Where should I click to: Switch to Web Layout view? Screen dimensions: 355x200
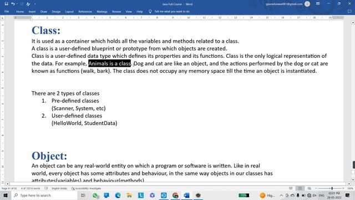310,188
